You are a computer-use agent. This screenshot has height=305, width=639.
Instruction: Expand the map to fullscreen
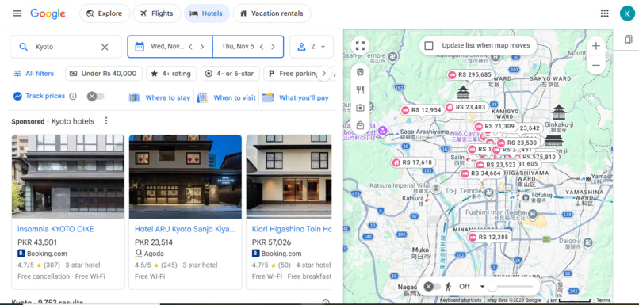point(360,46)
